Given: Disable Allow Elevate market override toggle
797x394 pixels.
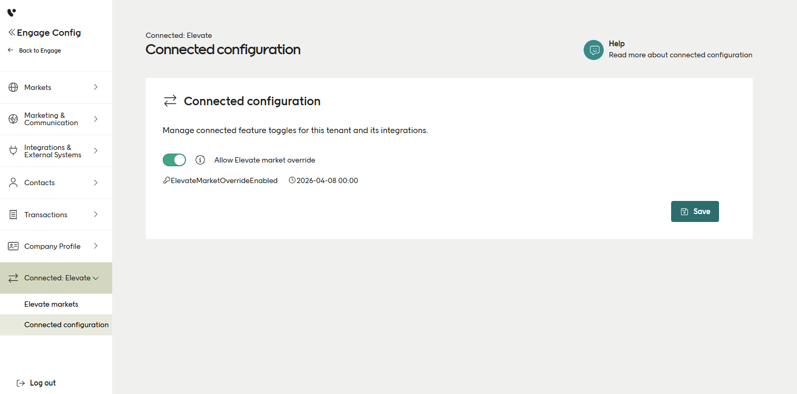Looking at the screenshot, I should (x=174, y=160).
